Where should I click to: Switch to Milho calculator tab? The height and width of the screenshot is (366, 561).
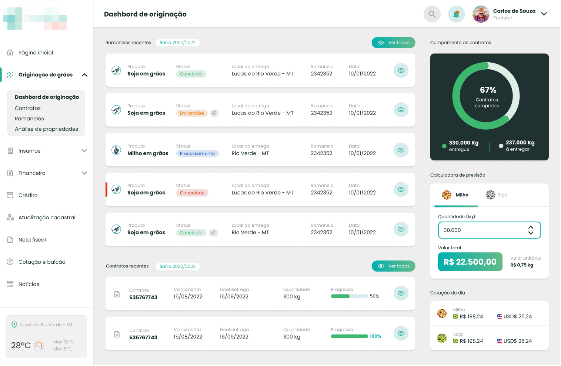pos(456,195)
